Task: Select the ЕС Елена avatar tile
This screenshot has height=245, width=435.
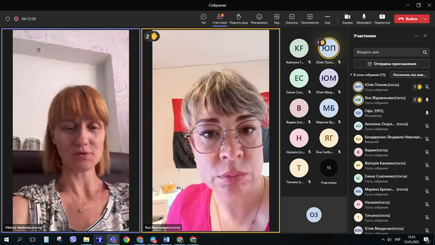Action: tap(299, 78)
